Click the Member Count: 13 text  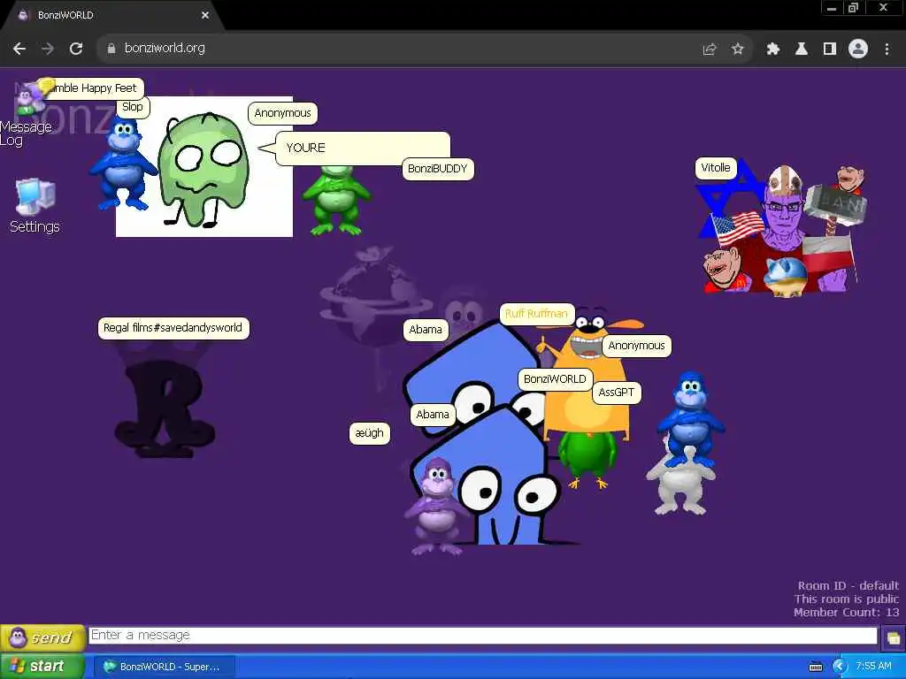(847, 613)
